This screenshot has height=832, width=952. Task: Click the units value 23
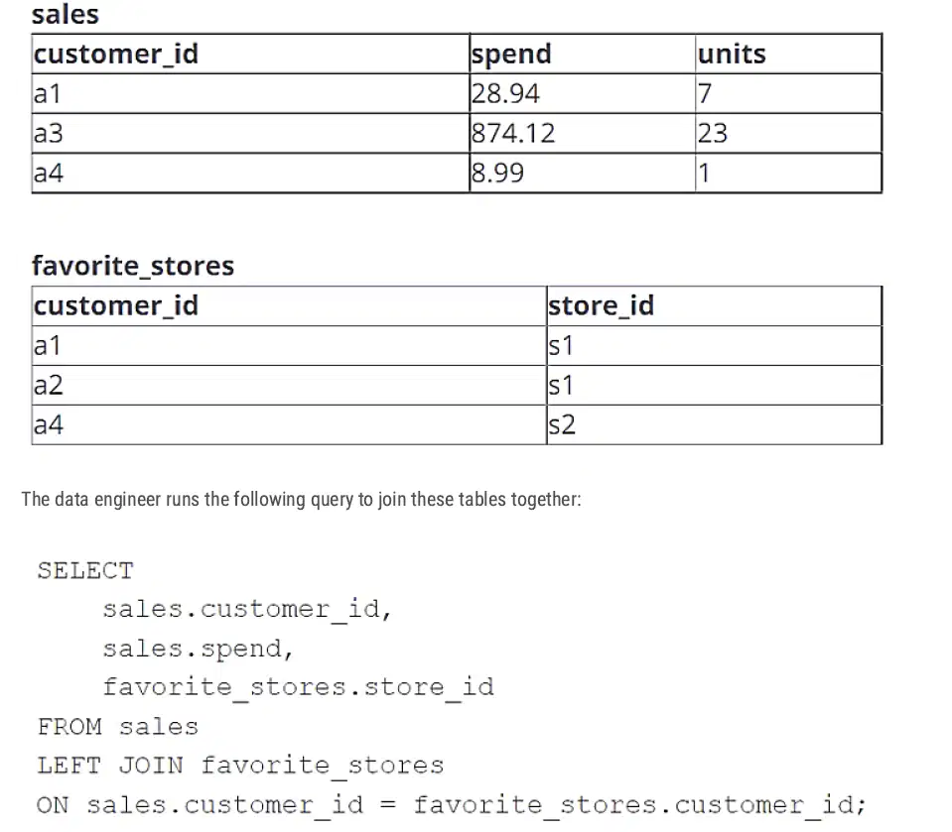(788, 134)
